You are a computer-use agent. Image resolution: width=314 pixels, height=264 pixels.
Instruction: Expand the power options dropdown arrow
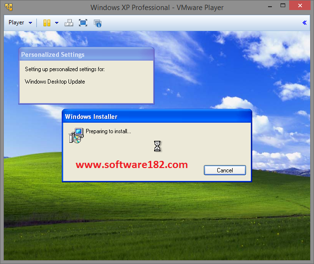(56, 23)
